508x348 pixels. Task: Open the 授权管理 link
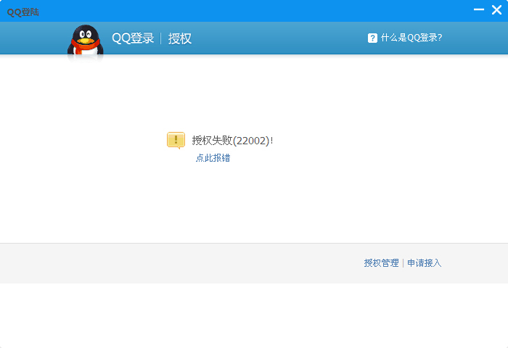coord(381,263)
